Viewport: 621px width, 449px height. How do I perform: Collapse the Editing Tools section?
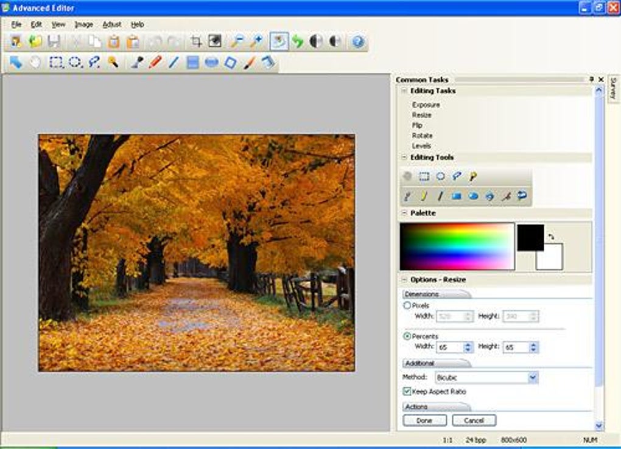(x=404, y=157)
